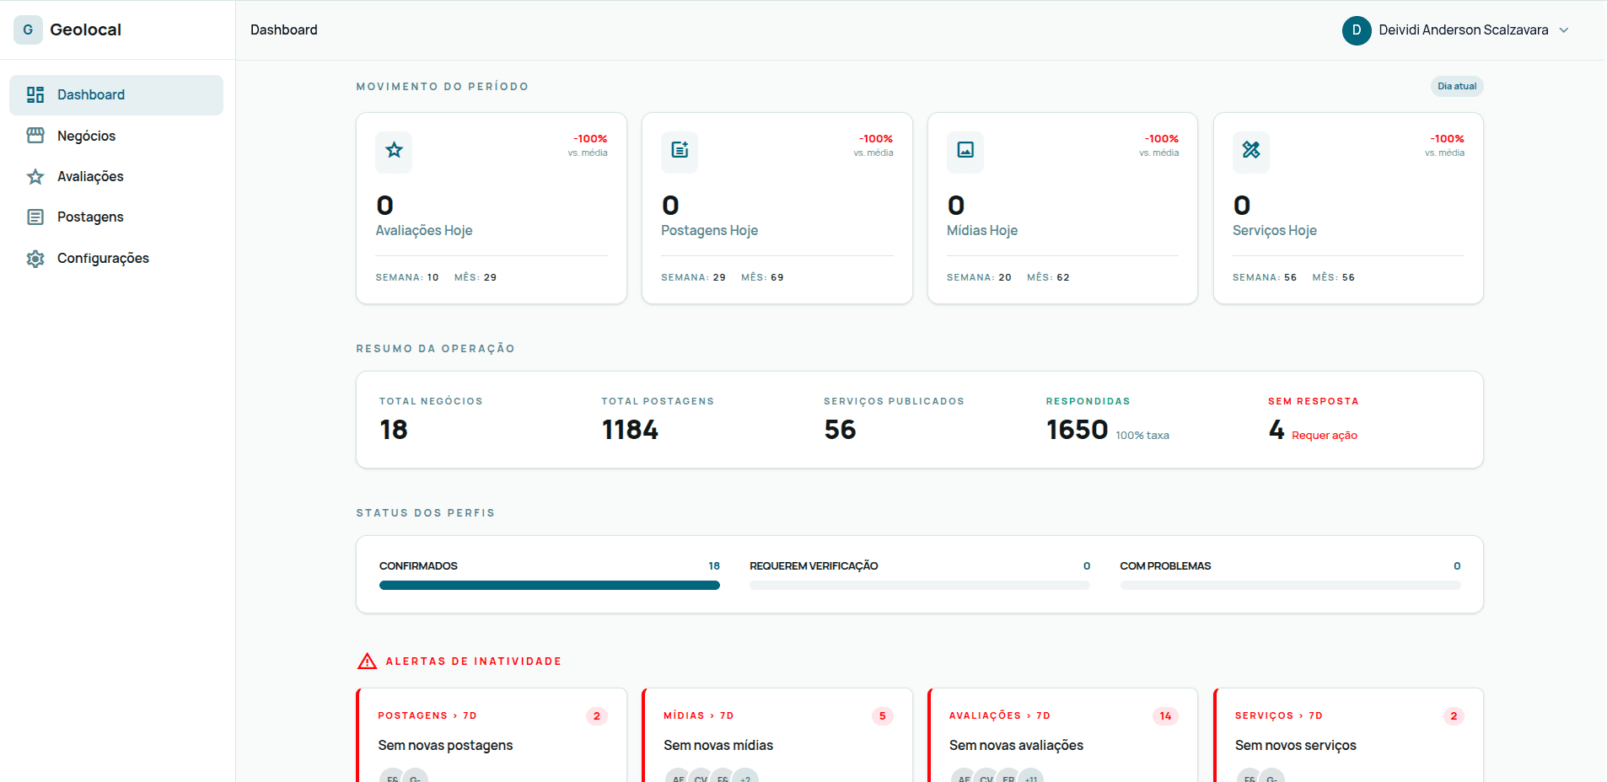Click the Avaliações Hoje label
Image resolution: width=1607 pixels, height=782 pixels.
tap(424, 231)
